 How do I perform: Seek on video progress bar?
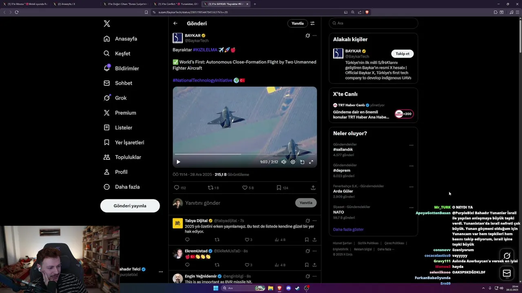[245, 154]
